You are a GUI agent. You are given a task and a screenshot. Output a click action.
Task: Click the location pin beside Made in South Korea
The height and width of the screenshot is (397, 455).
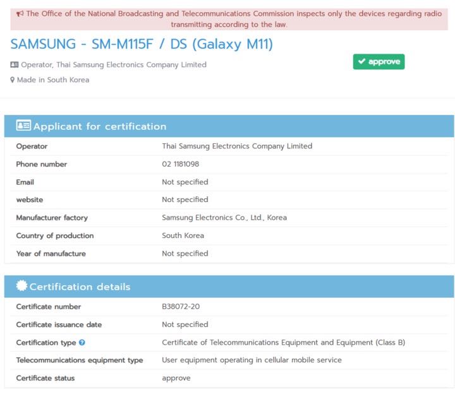point(12,80)
